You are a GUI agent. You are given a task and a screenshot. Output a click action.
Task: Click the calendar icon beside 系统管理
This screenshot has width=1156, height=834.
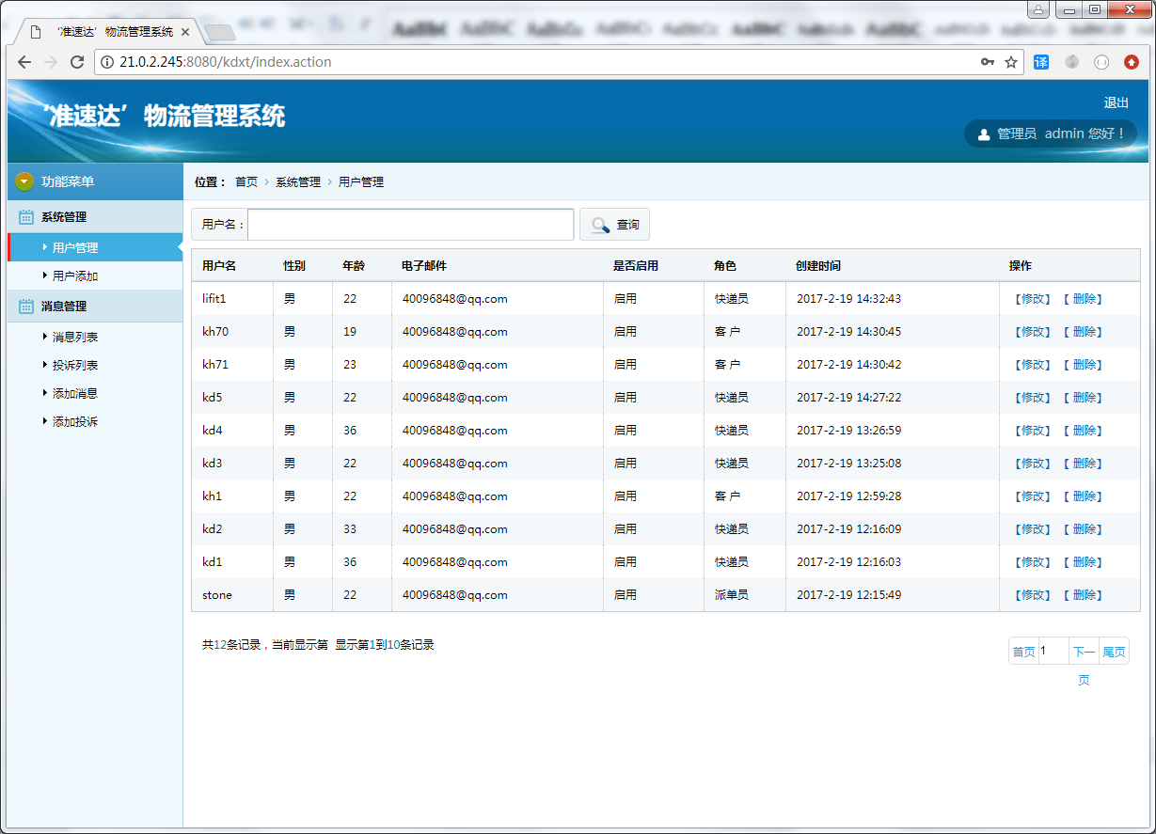(x=26, y=216)
